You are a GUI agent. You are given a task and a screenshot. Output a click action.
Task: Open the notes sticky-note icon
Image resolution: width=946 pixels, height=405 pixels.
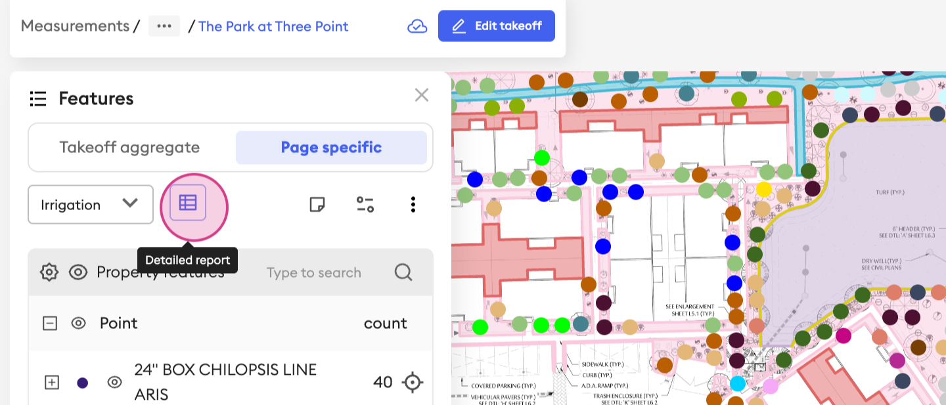[317, 204]
